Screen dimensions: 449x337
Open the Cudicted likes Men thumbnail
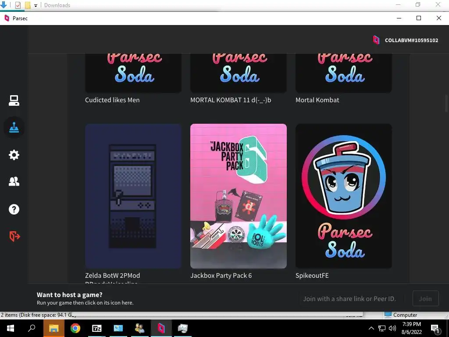click(x=133, y=73)
